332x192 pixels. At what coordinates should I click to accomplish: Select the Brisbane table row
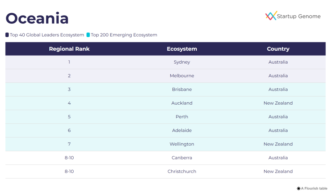click(182, 89)
